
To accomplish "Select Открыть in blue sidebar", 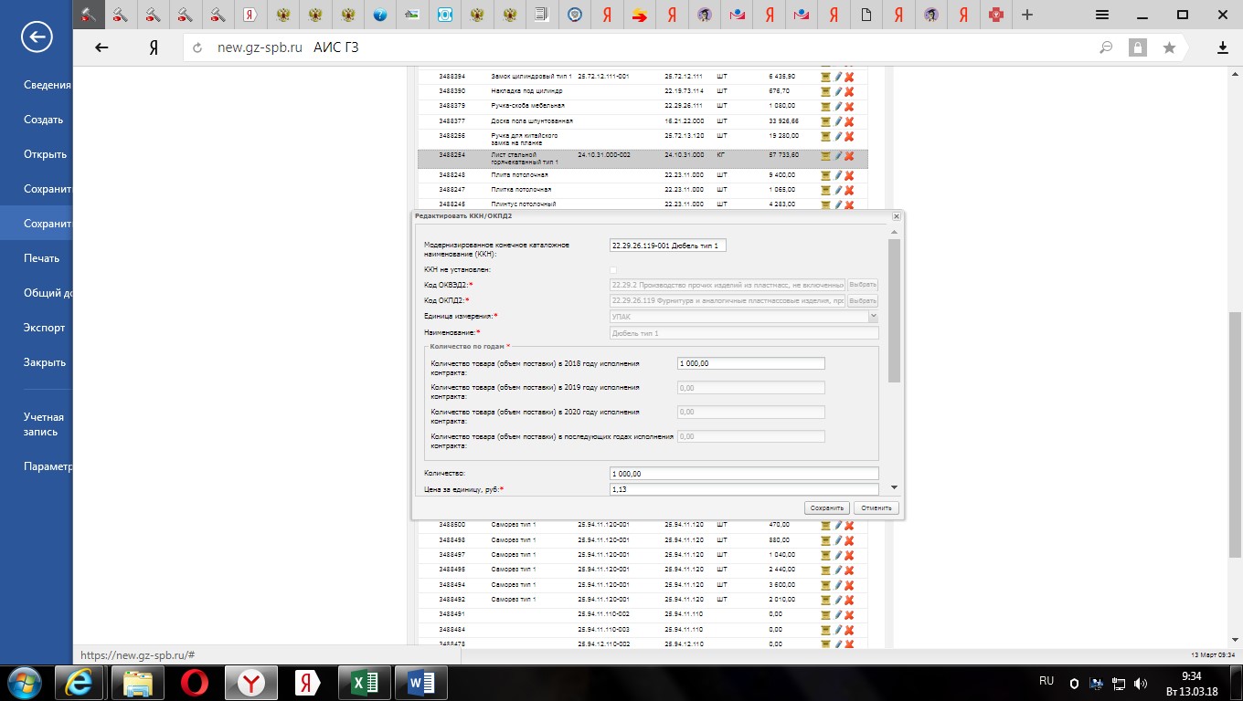I will 45,154.
